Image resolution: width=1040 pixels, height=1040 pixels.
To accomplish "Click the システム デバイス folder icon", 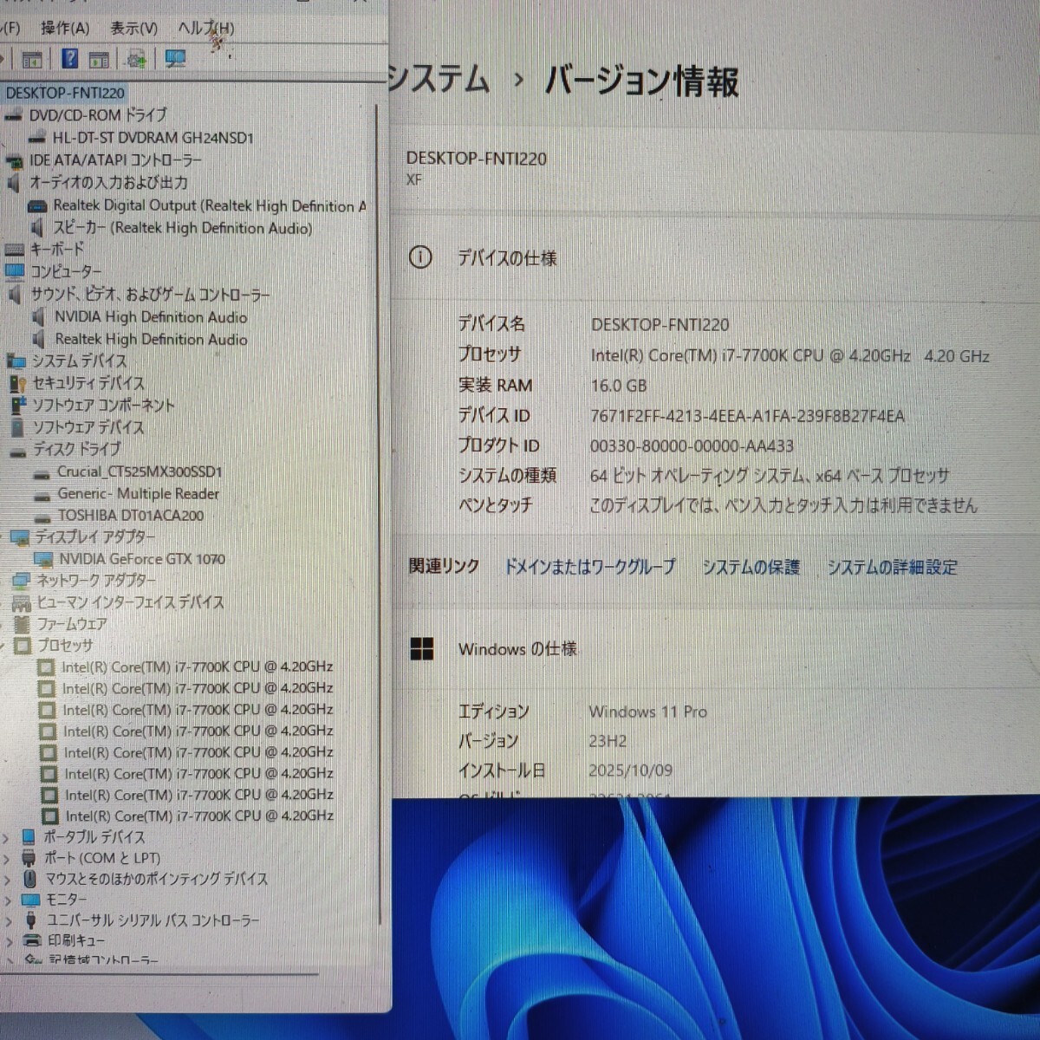I will [x=16, y=361].
